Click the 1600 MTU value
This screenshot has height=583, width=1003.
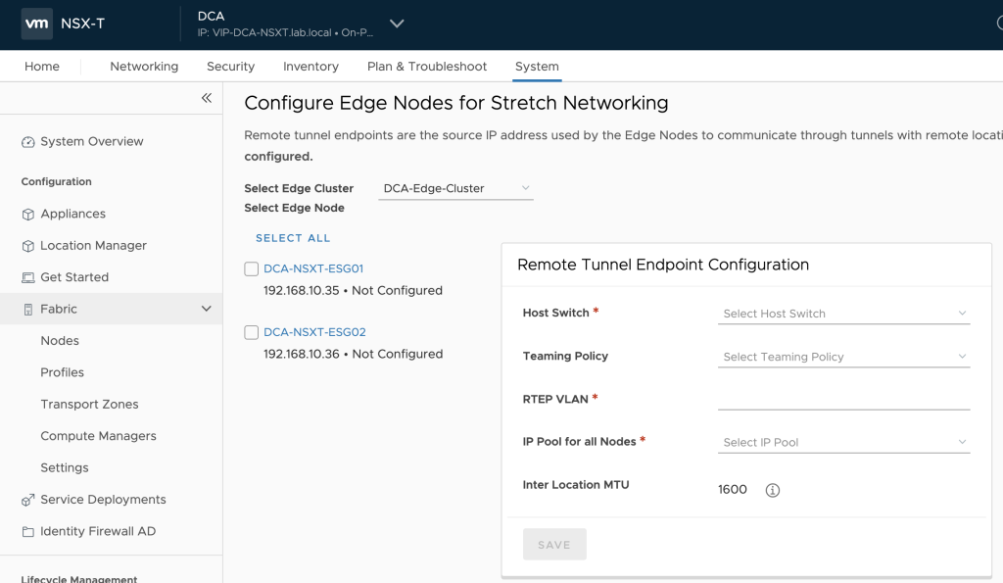(x=733, y=490)
